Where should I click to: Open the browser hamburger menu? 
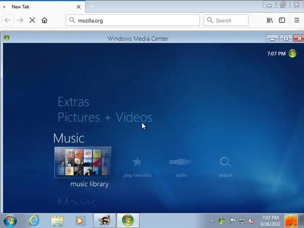click(x=297, y=20)
